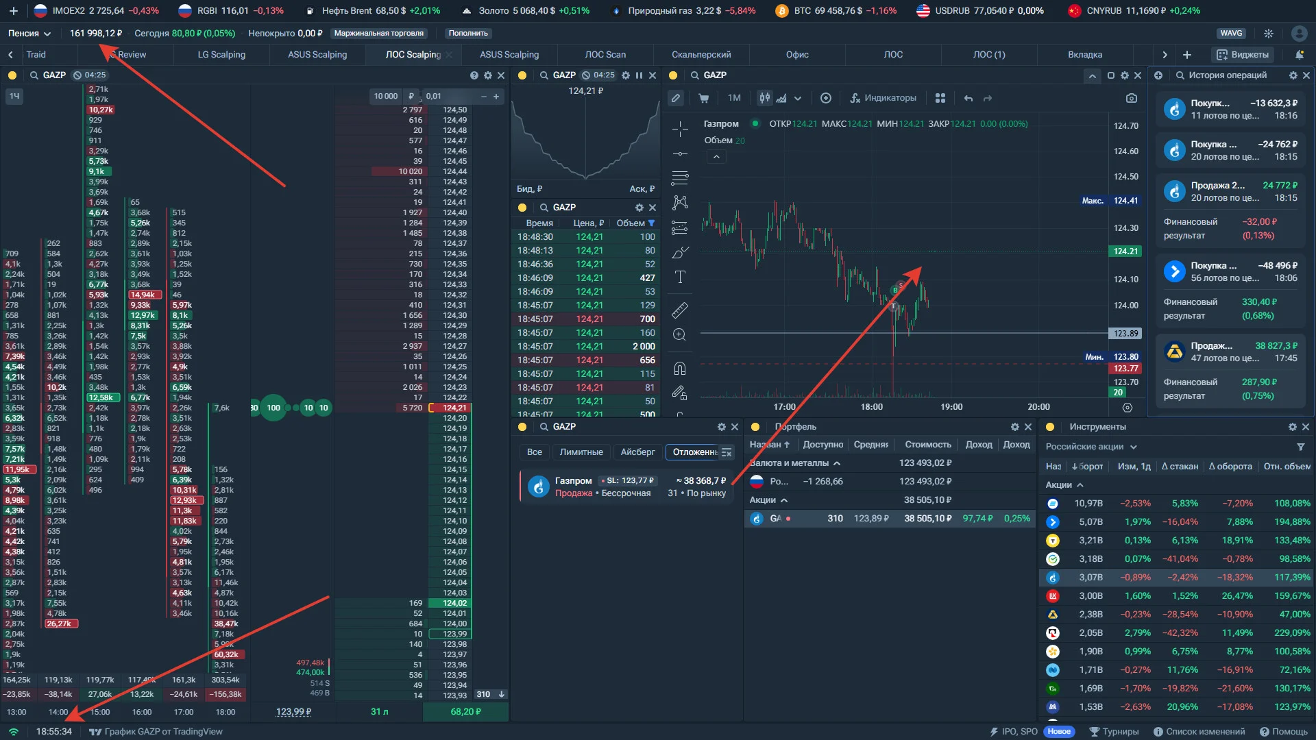
Task: Click the magnet snapping tool
Action: tap(680, 369)
